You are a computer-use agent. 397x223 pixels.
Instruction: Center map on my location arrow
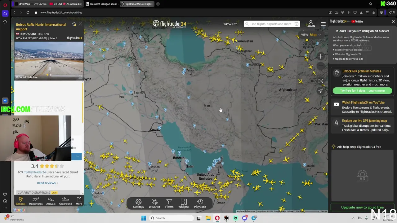click(x=321, y=91)
